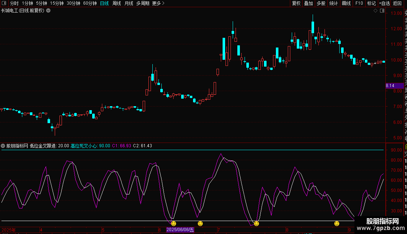Select the 分时 tab

pos(14,3)
